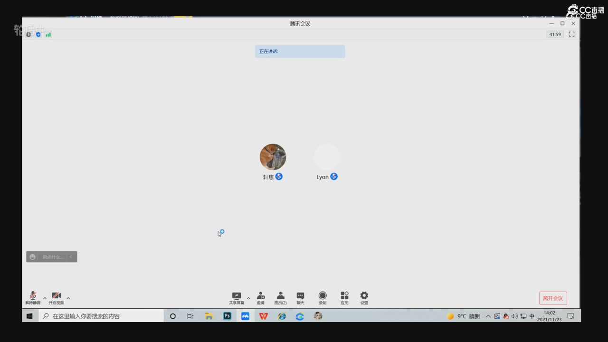Collapse the 说点什么 quick chat bar arrow
This screenshot has width=608, height=342.
point(71,257)
